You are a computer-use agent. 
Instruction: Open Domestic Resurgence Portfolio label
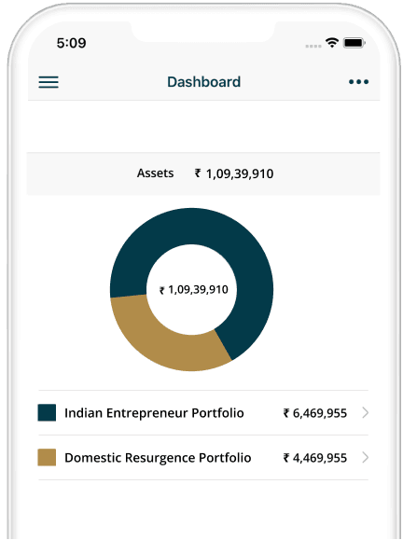(158, 457)
